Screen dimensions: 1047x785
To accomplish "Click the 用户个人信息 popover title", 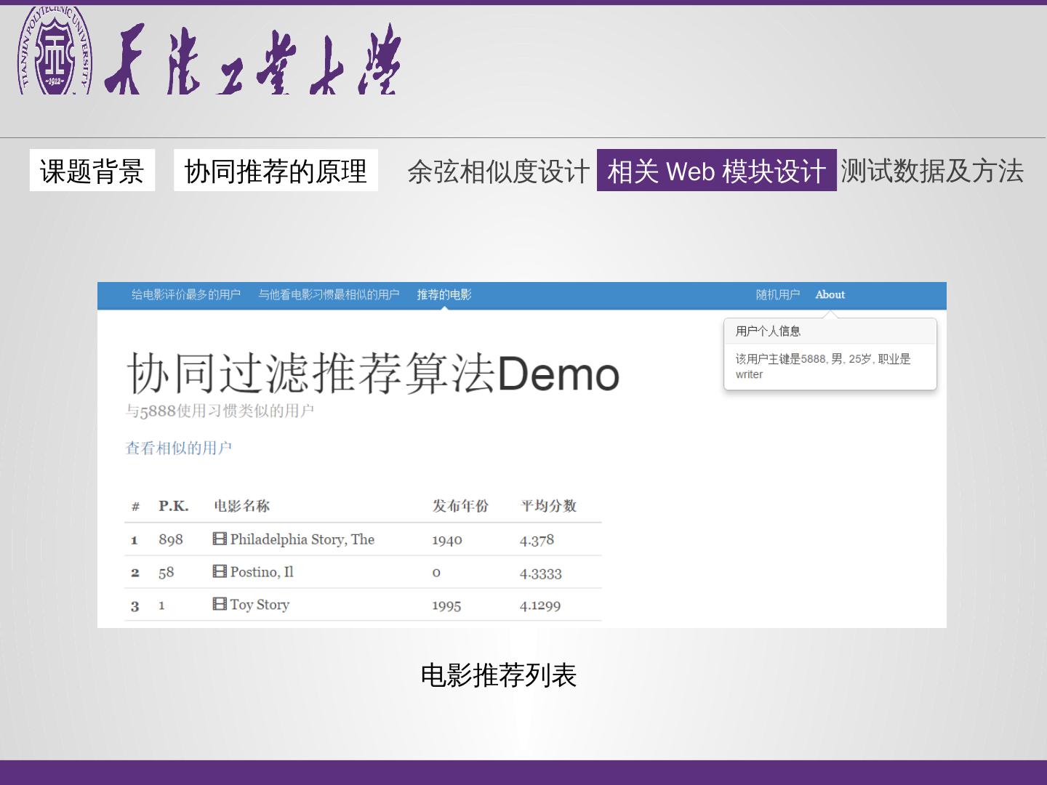I will coord(768,331).
